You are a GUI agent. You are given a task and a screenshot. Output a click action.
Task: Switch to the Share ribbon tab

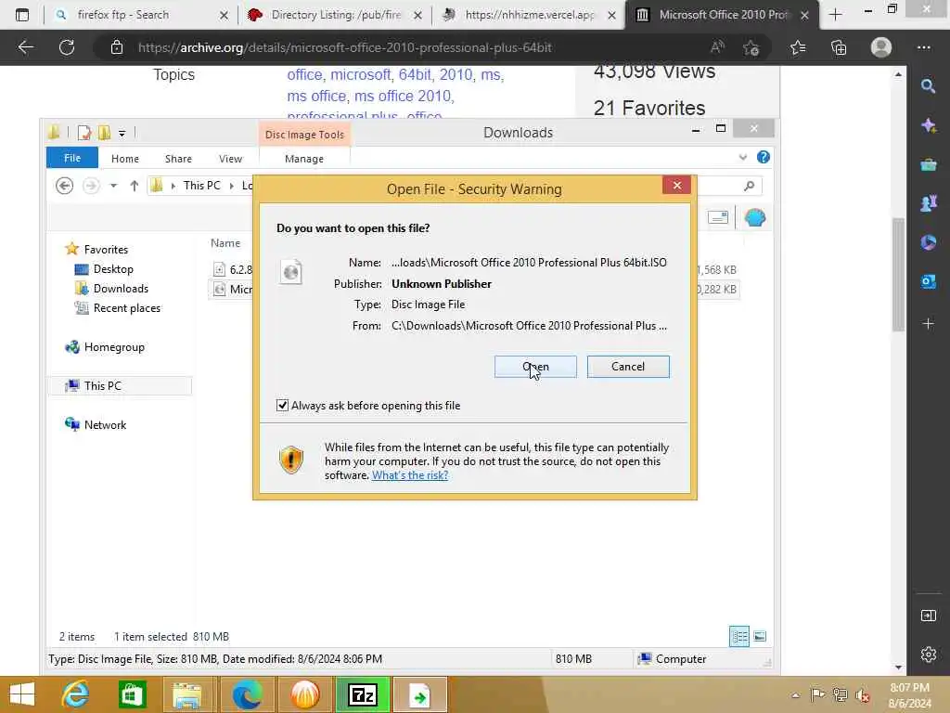click(178, 158)
